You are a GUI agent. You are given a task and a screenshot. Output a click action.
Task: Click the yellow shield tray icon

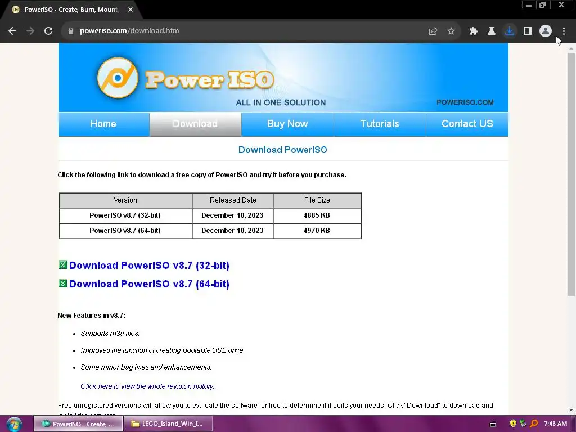(x=513, y=424)
